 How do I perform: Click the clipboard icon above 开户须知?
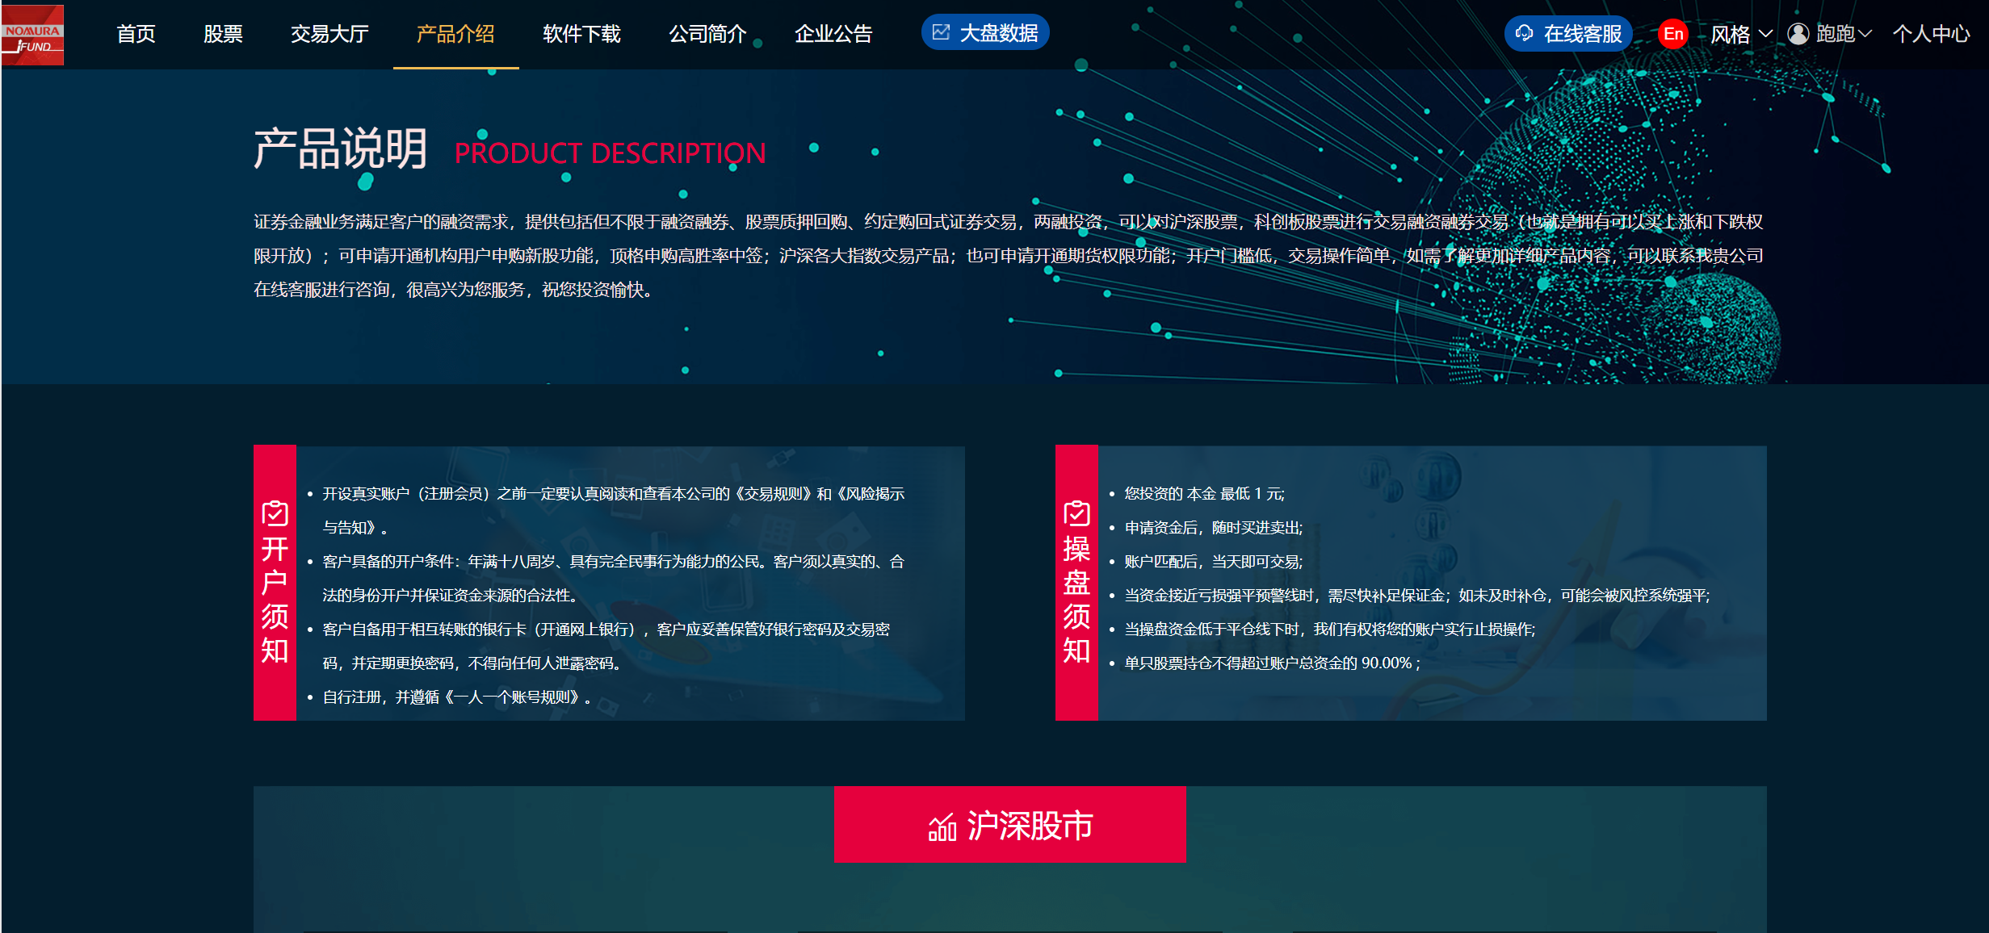275,513
